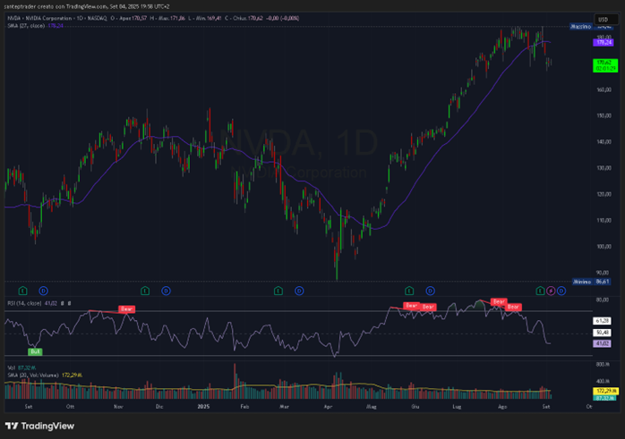
Task: Click the green Bull RSI divergence label
Action: 35,351
